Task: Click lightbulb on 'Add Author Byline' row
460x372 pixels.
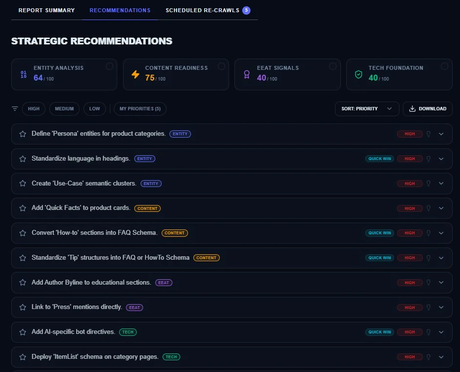Action: point(428,283)
